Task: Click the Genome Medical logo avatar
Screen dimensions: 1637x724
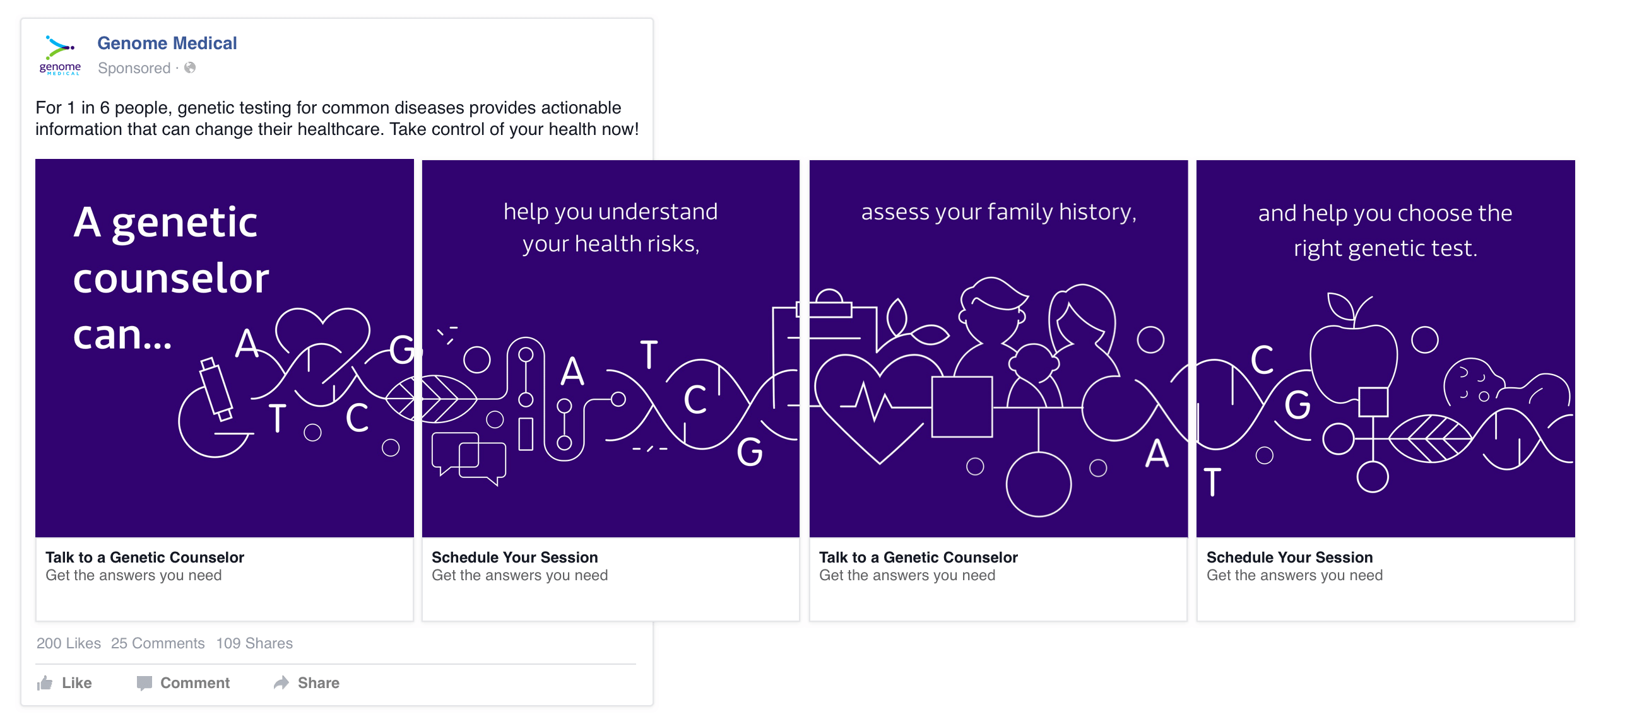Action: click(x=61, y=55)
